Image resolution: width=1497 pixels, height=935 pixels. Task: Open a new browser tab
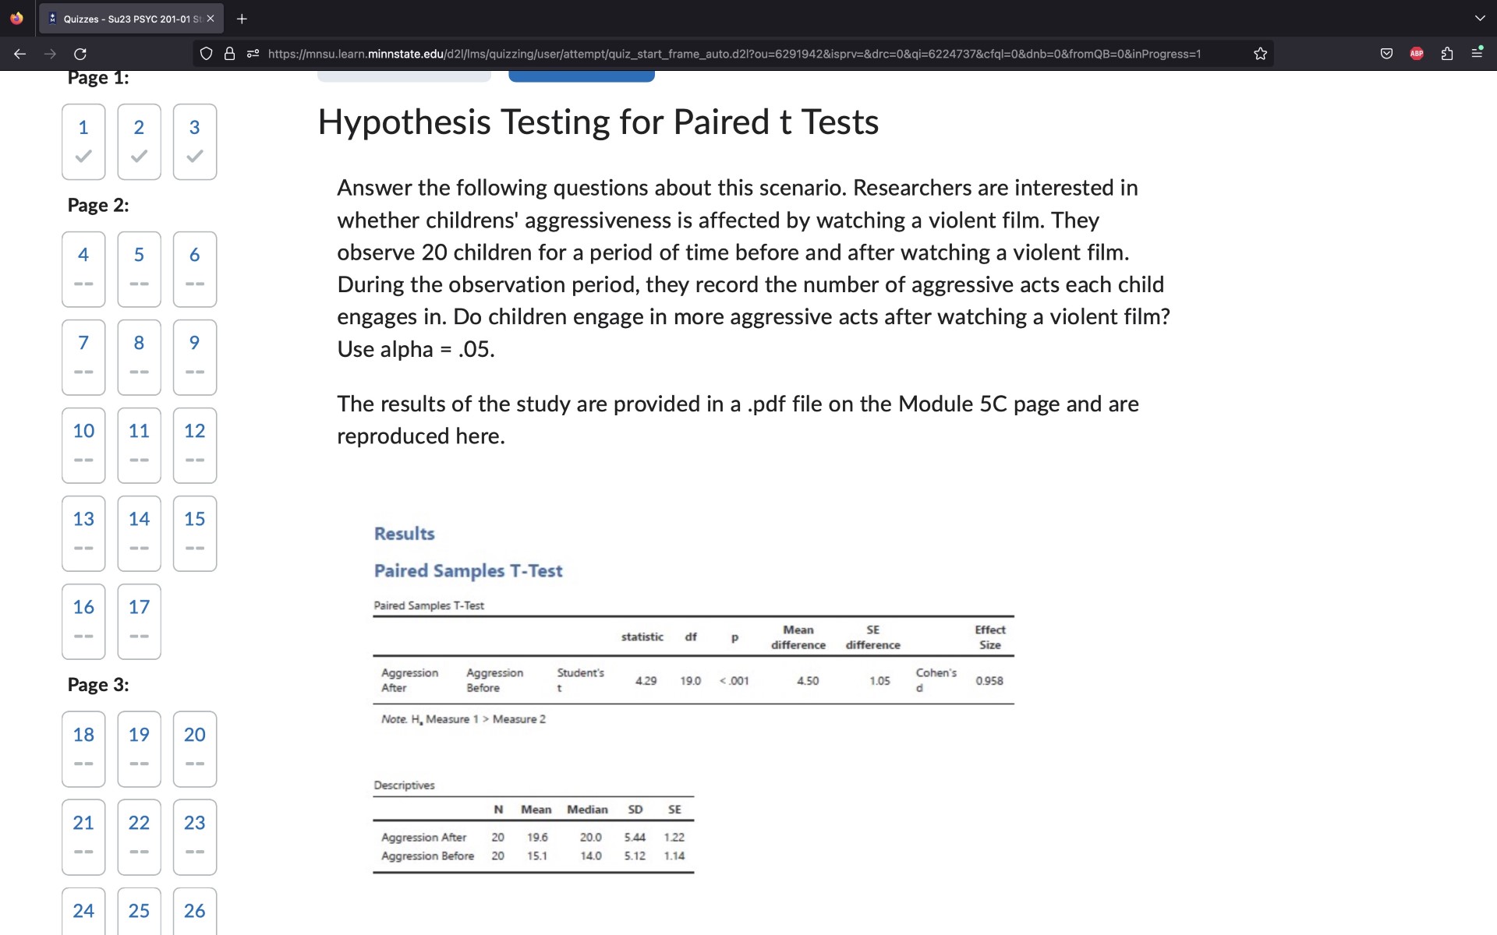242,19
